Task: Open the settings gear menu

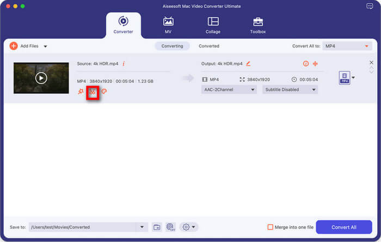Action: 189,227
